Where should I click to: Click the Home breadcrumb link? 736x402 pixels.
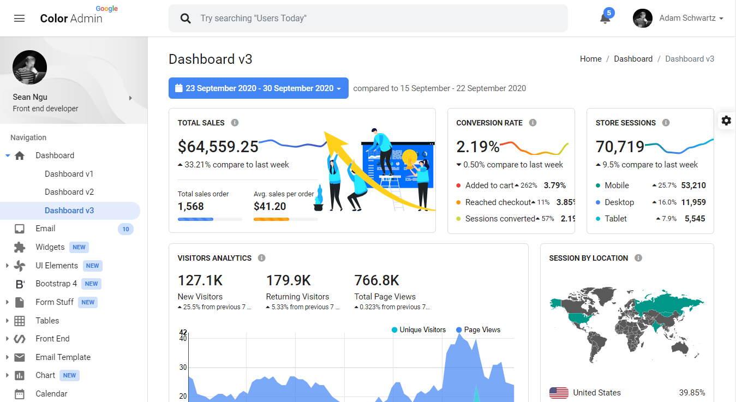tap(590, 59)
